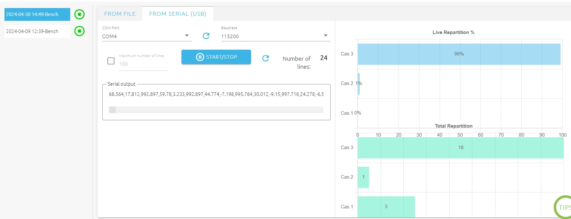Click the Cas 3 total bar showing 18

[x=460, y=148]
